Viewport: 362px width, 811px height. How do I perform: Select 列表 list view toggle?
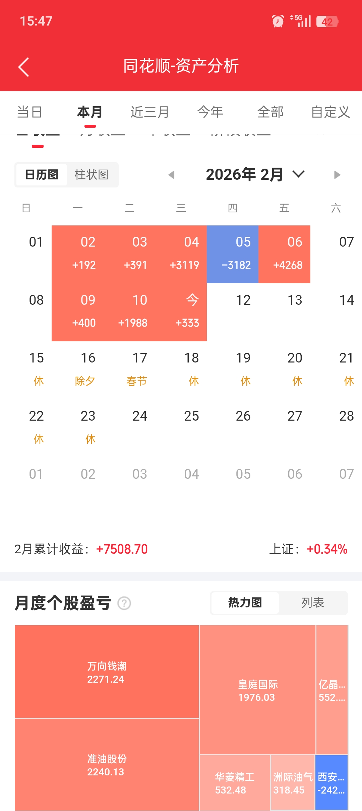tap(312, 603)
